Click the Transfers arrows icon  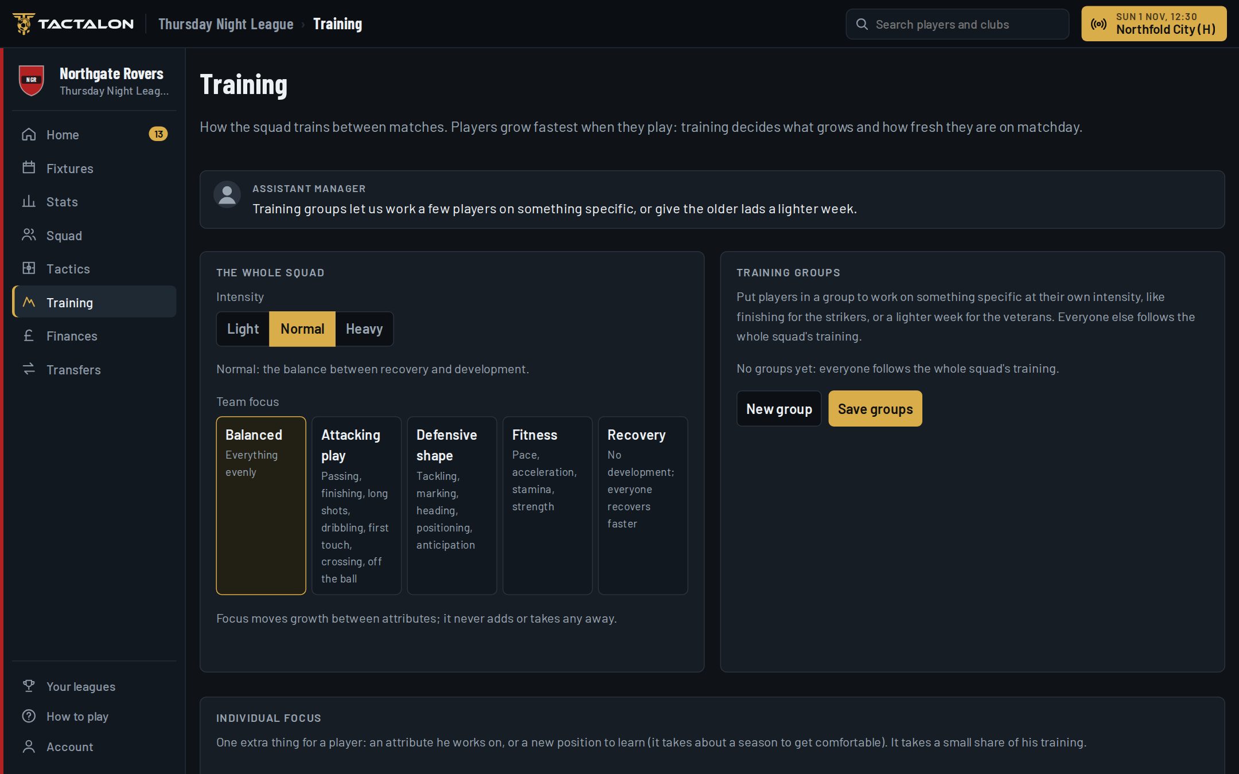(x=29, y=369)
